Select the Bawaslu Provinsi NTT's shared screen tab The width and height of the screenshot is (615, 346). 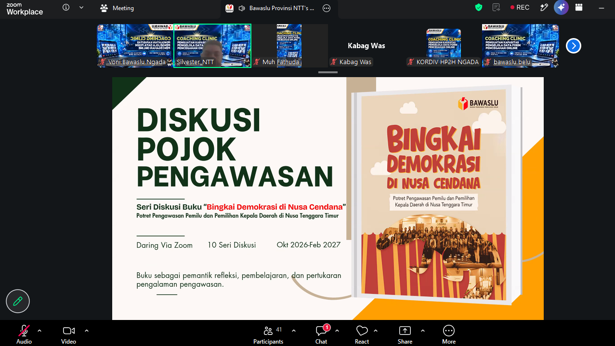click(279, 8)
